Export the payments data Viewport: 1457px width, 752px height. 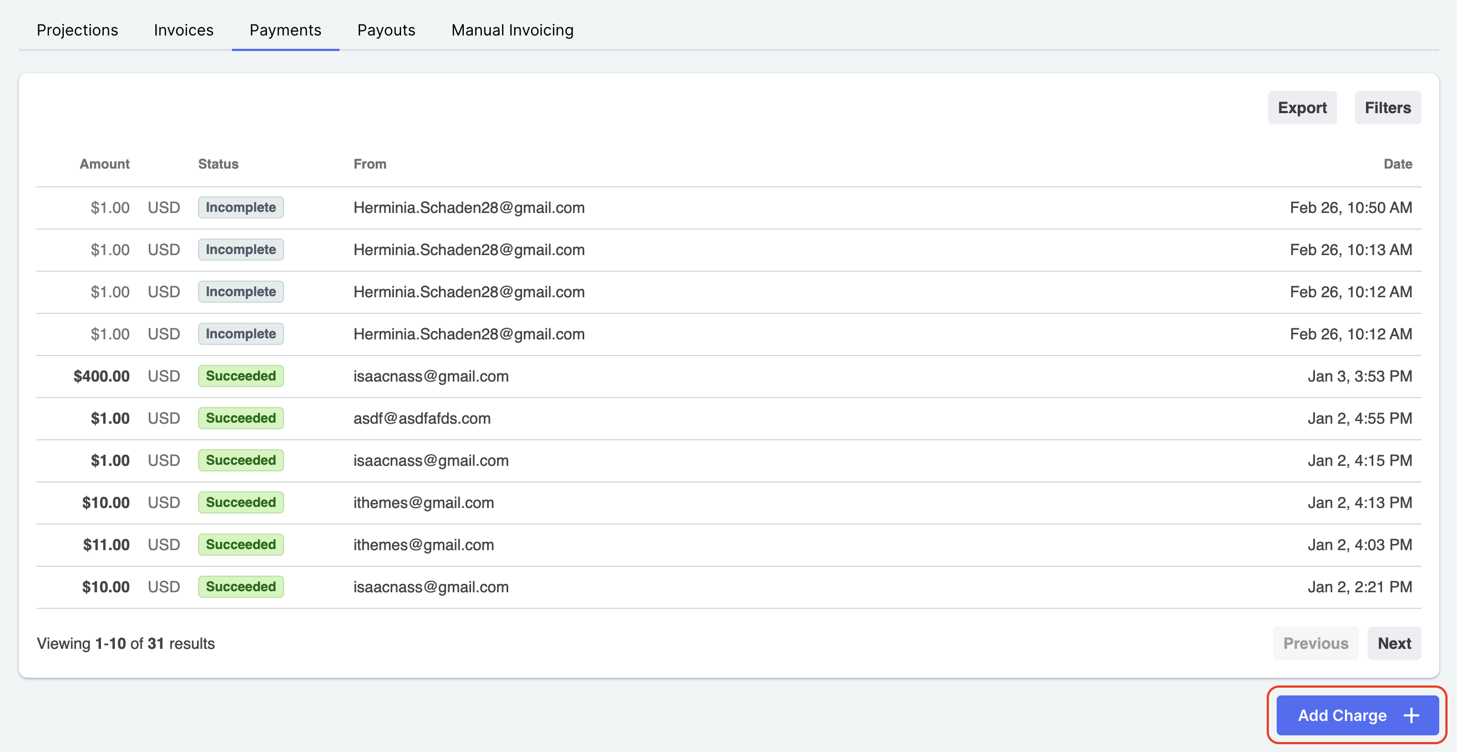[x=1299, y=108]
